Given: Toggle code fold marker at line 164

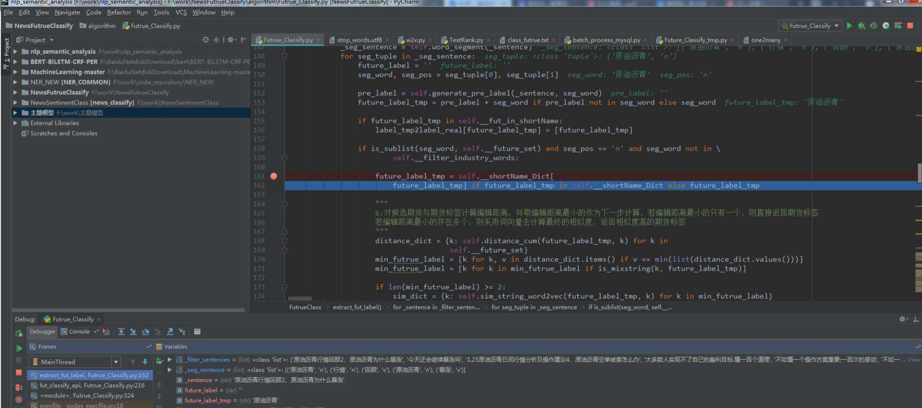Looking at the screenshot, I should tap(284, 204).
